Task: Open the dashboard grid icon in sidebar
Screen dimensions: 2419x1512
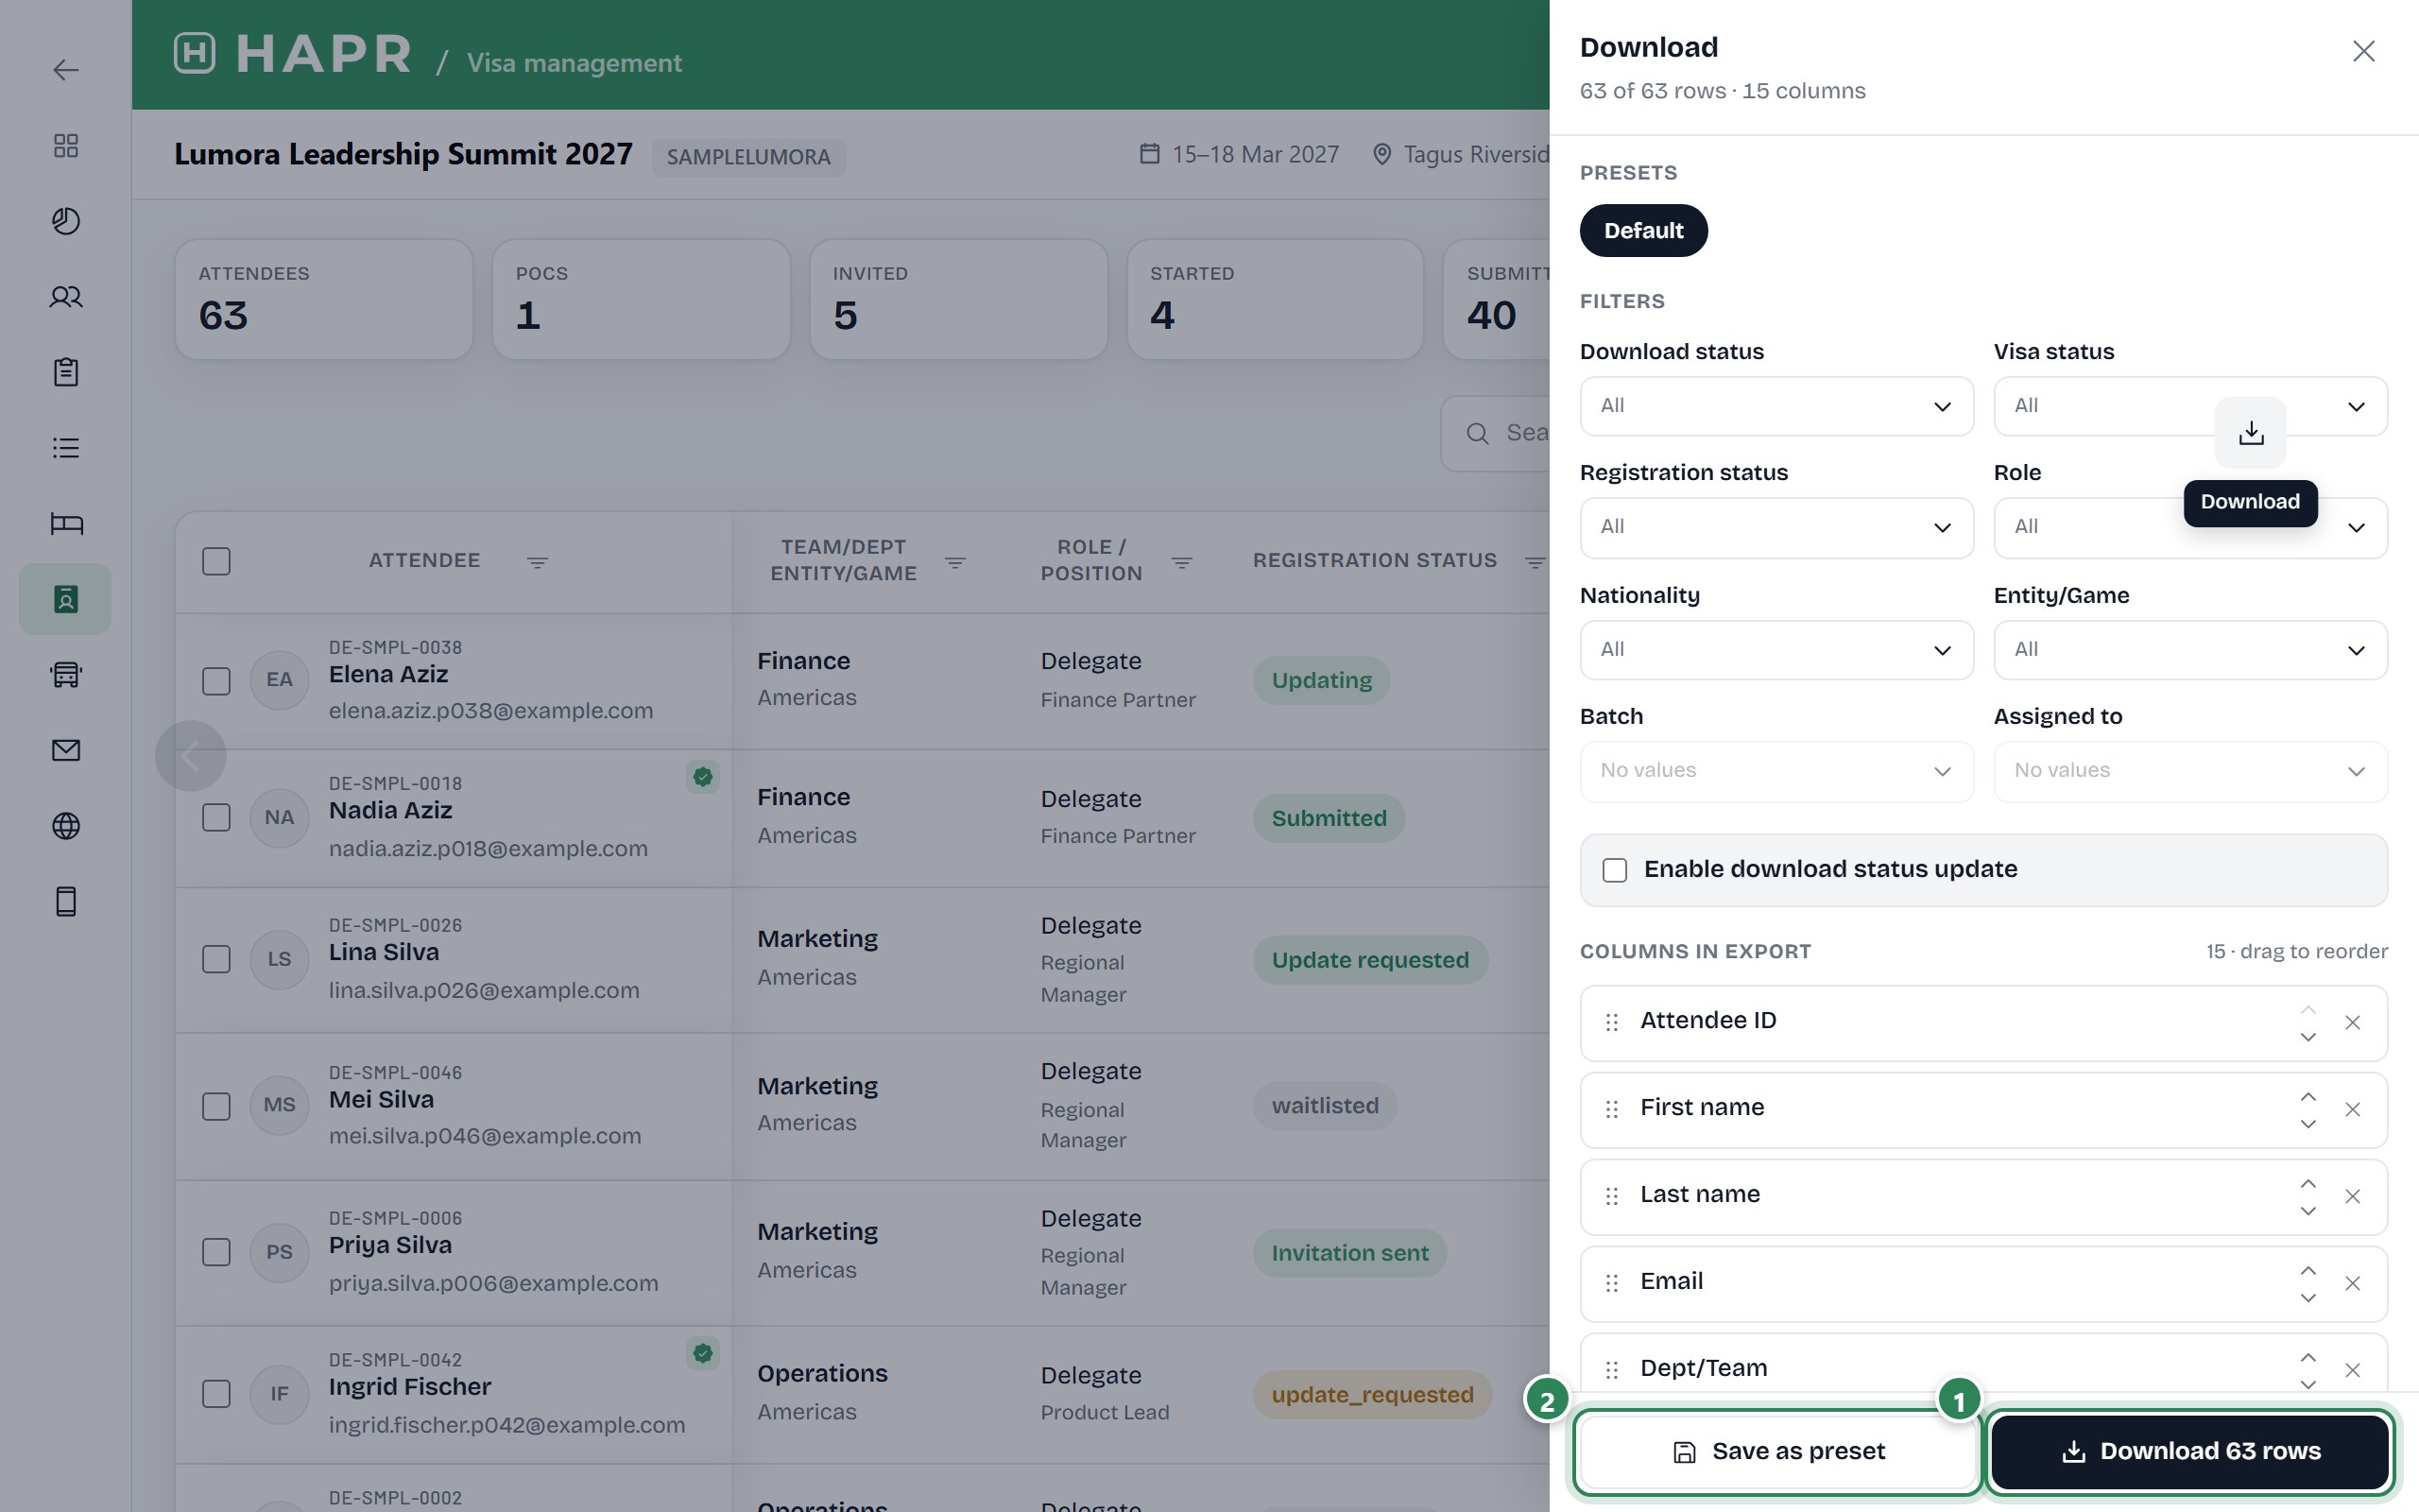Action: tap(66, 146)
